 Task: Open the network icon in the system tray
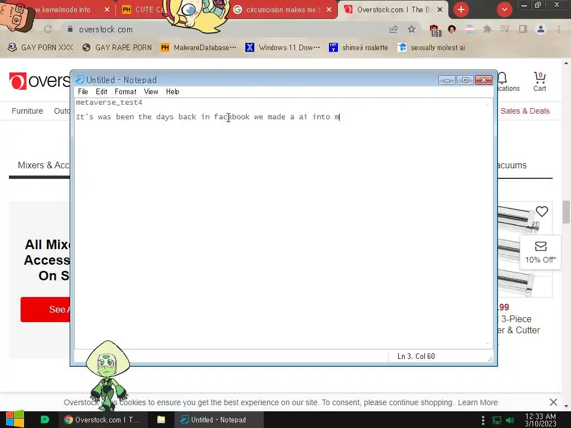pos(497,420)
